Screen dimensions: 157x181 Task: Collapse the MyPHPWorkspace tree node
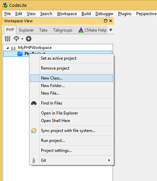pyautogui.click(x=8, y=48)
